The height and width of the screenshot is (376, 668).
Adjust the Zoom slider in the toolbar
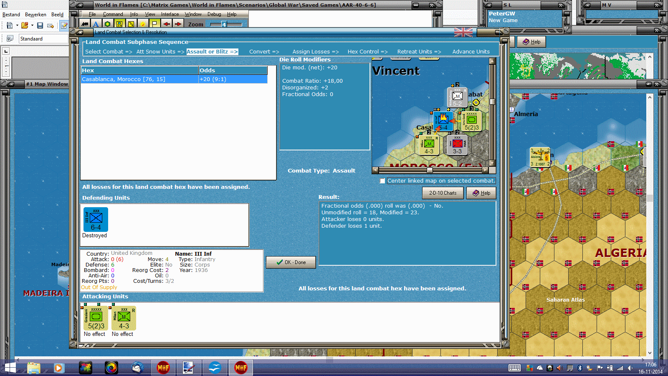[x=226, y=24]
